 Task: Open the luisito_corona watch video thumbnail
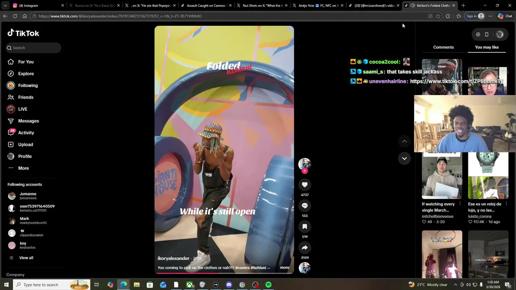[488, 176]
